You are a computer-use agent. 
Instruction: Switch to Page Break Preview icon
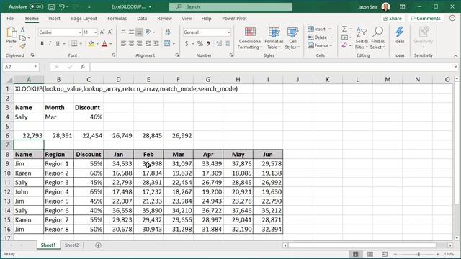tap(385, 254)
